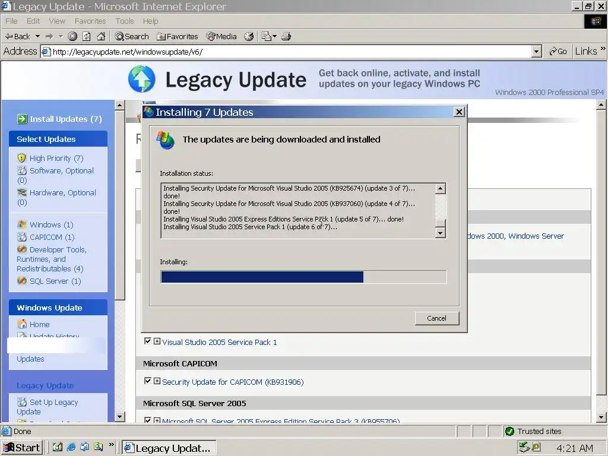Click the Hardware, Optional icon
608x456 pixels.
(x=22, y=193)
